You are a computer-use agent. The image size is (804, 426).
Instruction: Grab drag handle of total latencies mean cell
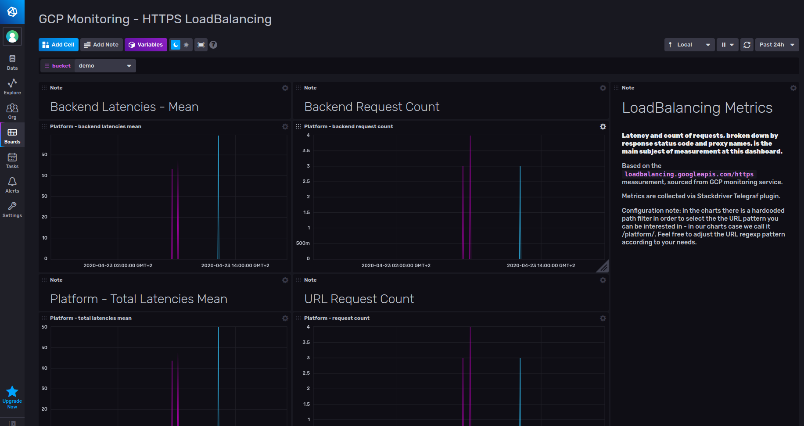coord(44,318)
